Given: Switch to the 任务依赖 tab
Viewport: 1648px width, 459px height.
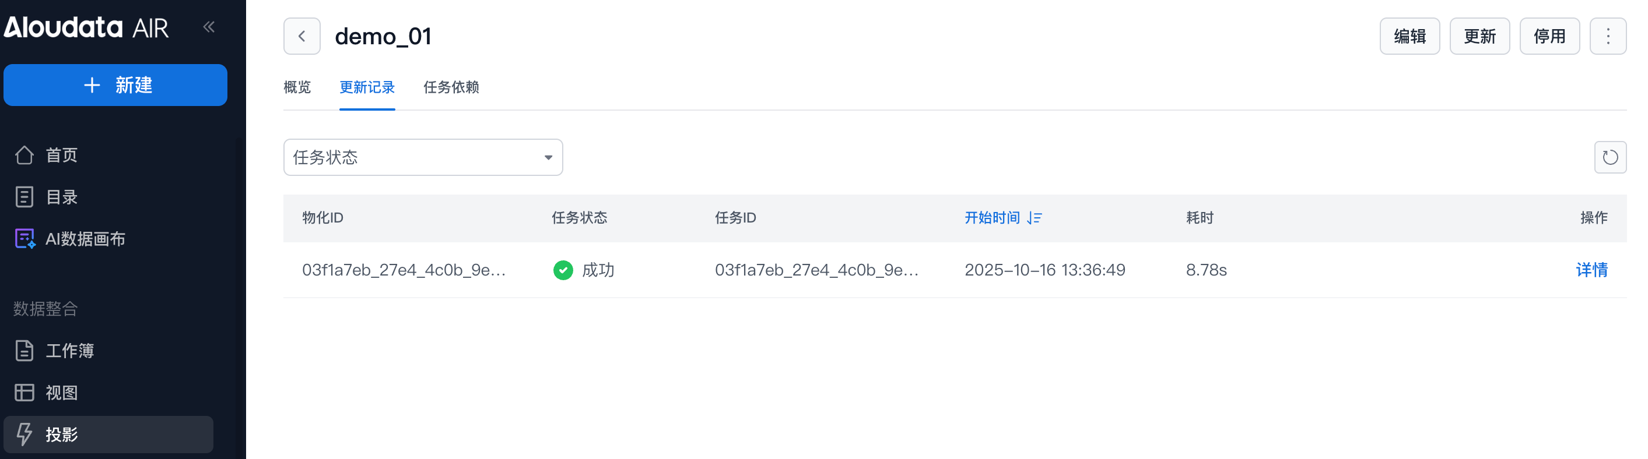Looking at the screenshot, I should coord(451,87).
